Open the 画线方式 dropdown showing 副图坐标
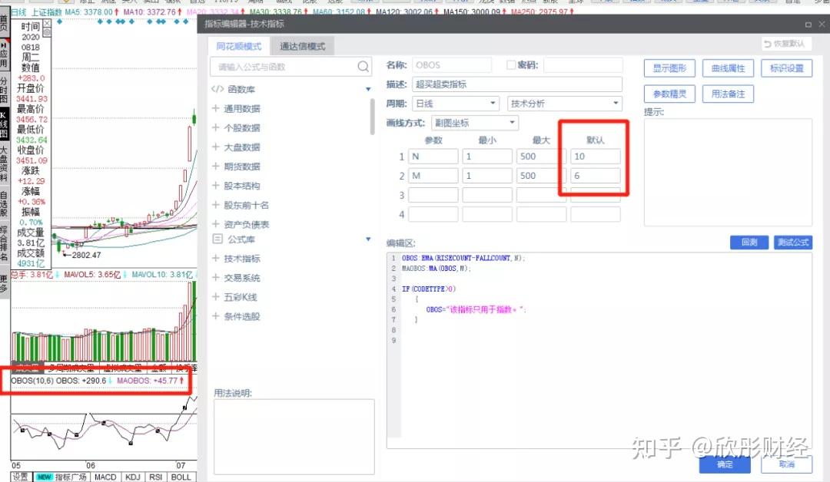 tap(474, 121)
